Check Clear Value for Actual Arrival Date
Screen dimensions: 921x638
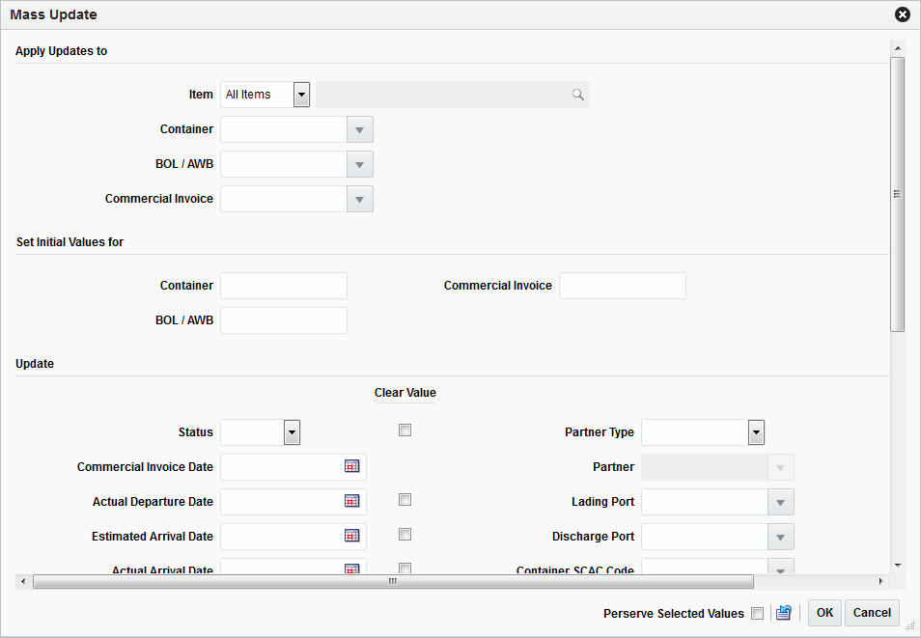click(405, 569)
